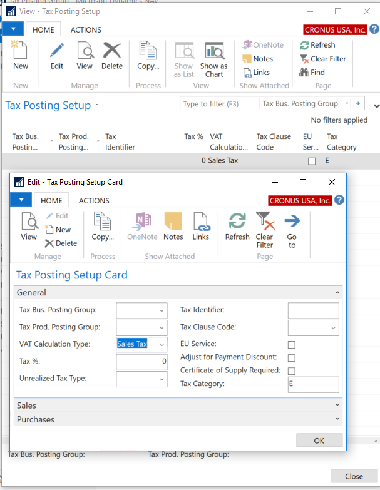The width and height of the screenshot is (380, 490).
Task: Click OK button on Setup Card
Action: pyautogui.click(x=319, y=441)
